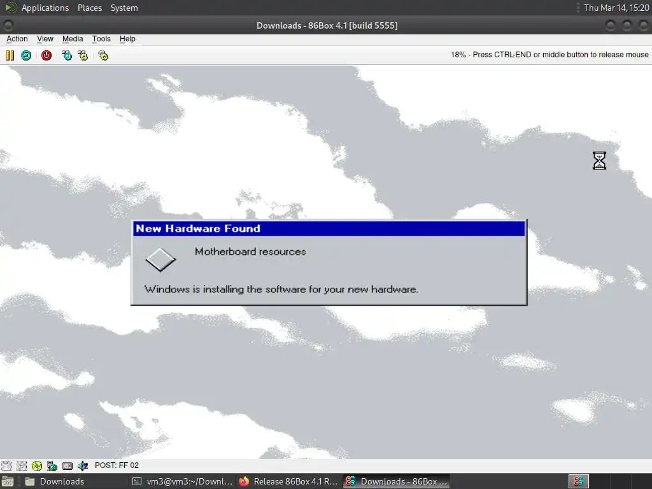The height and width of the screenshot is (489, 652).
Task: Send Ctrl+Alt+Del using the teal keys icon
Action: tap(66, 55)
